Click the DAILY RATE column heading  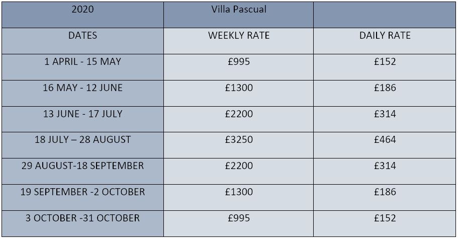coord(385,36)
